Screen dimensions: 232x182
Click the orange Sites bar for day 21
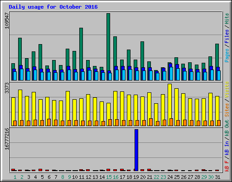(x=151, y=122)
